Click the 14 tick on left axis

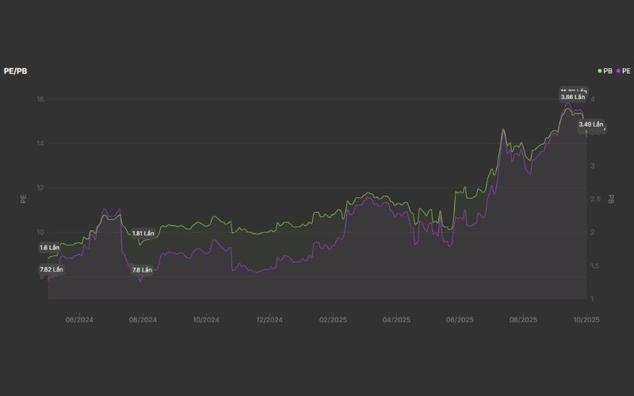pyautogui.click(x=39, y=143)
